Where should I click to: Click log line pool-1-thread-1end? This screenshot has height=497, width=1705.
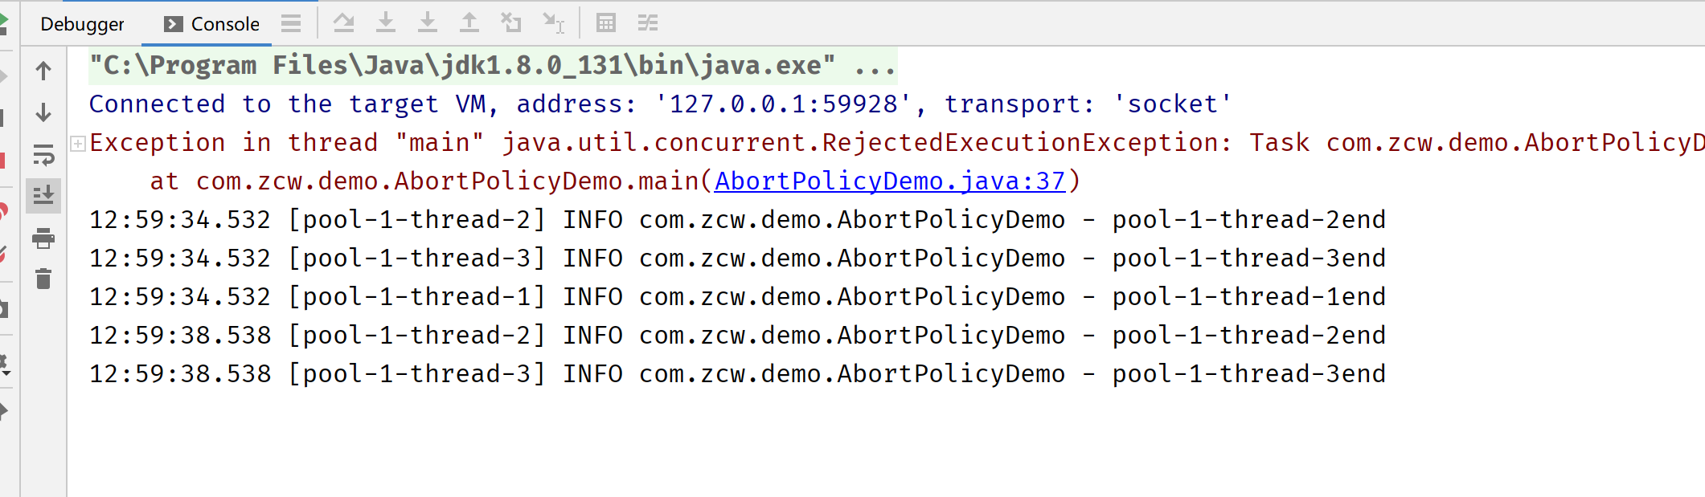[x=737, y=297]
